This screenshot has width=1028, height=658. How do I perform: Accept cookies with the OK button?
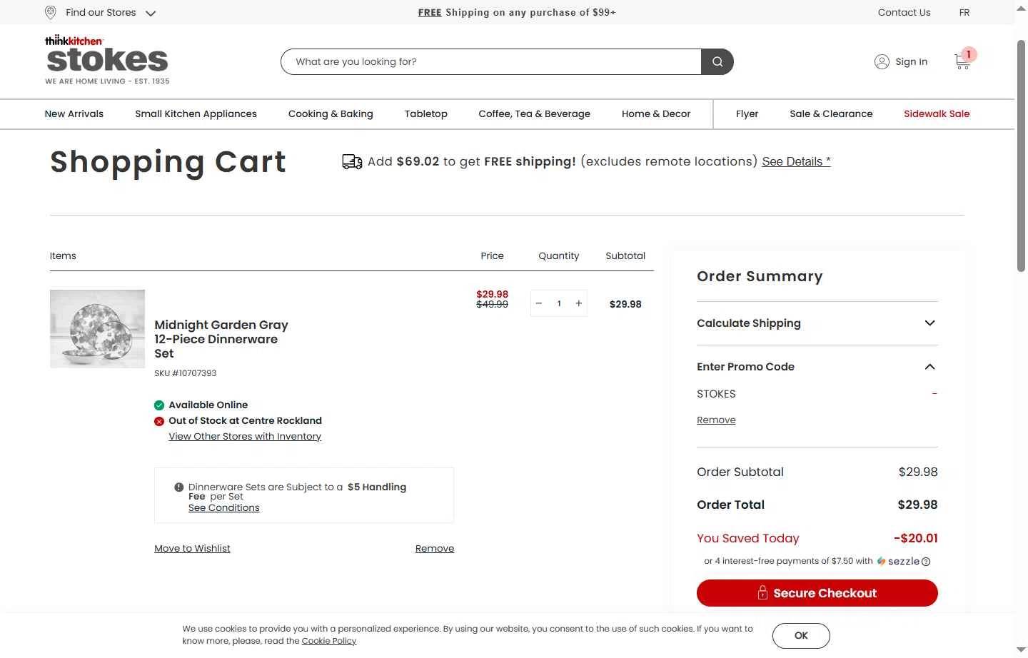(801, 636)
